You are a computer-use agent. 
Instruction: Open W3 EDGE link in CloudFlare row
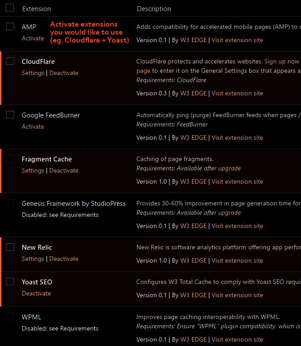pyautogui.click(x=193, y=93)
